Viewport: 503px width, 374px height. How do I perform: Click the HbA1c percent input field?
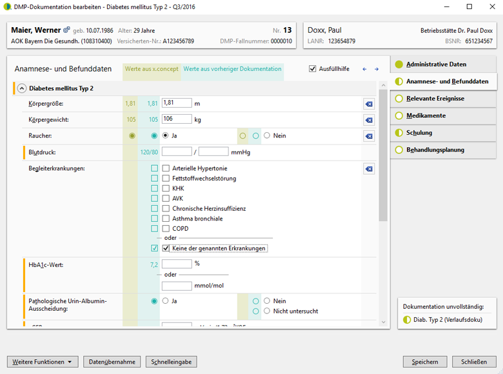pyautogui.click(x=177, y=264)
